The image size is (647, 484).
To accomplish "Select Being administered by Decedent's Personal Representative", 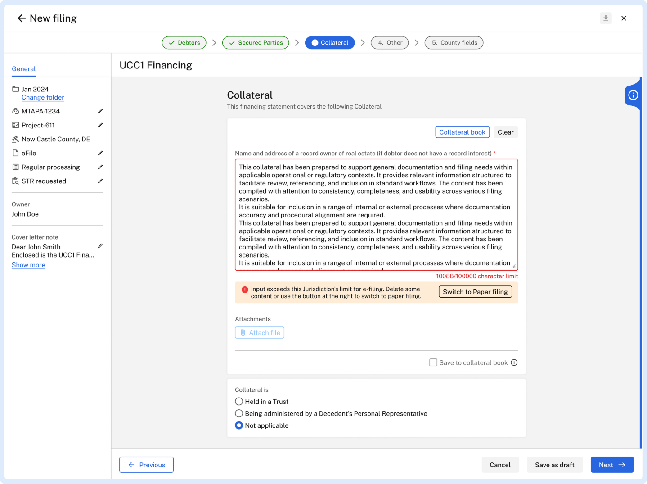I will click(239, 413).
